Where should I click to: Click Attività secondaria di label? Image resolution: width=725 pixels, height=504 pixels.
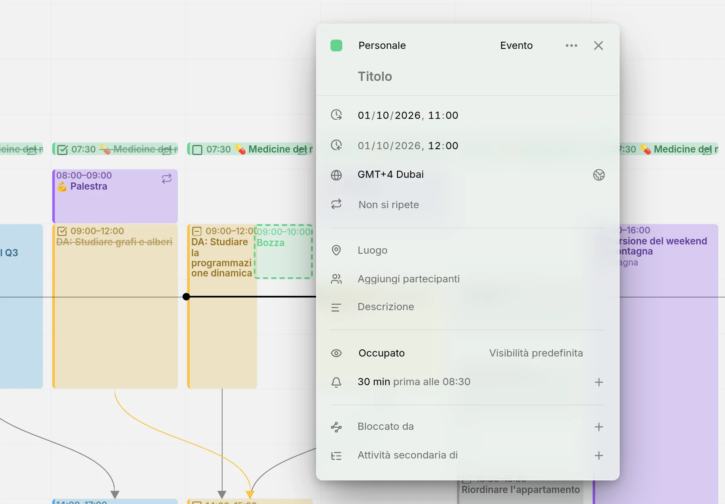coord(408,455)
